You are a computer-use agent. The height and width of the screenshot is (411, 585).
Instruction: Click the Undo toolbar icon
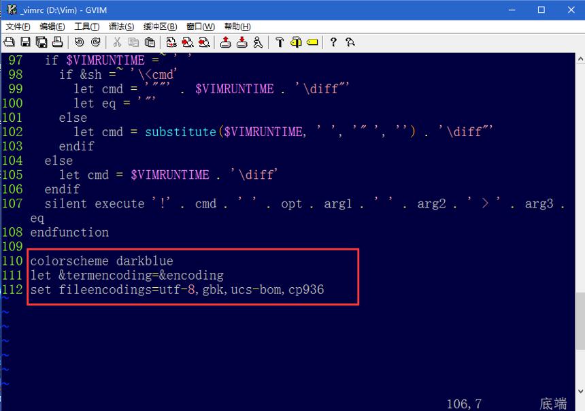(x=79, y=42)
